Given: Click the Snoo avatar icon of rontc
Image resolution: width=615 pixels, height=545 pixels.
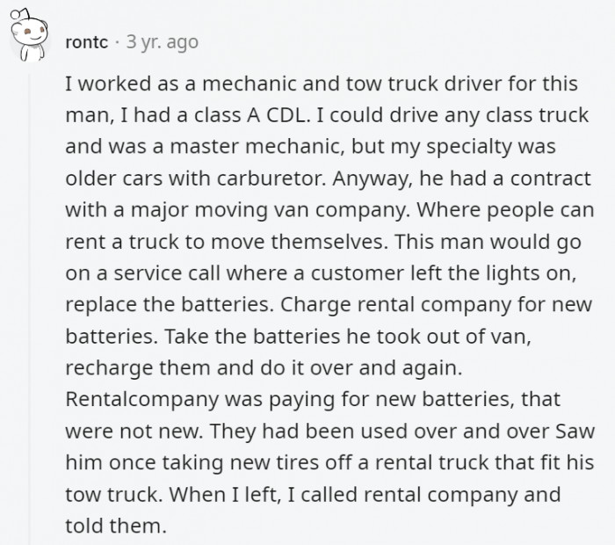Looking at the screenshot, I should pyautogui.click(x=33, y=41).
